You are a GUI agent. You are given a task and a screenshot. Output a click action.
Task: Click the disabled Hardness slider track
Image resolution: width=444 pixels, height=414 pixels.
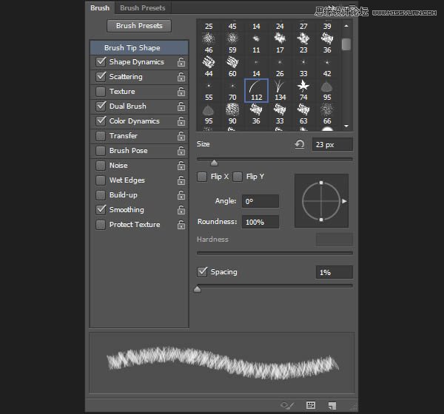(275, 253)
